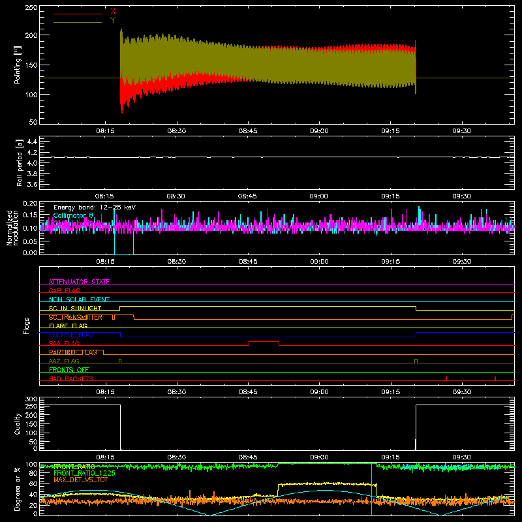Click the red X legend line sample
Image resolution: width=522 pixels, height=522 pixels.
click(77, 14)
